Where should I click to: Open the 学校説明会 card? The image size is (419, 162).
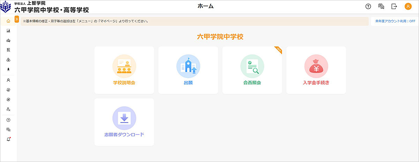[x=124, y=70]
